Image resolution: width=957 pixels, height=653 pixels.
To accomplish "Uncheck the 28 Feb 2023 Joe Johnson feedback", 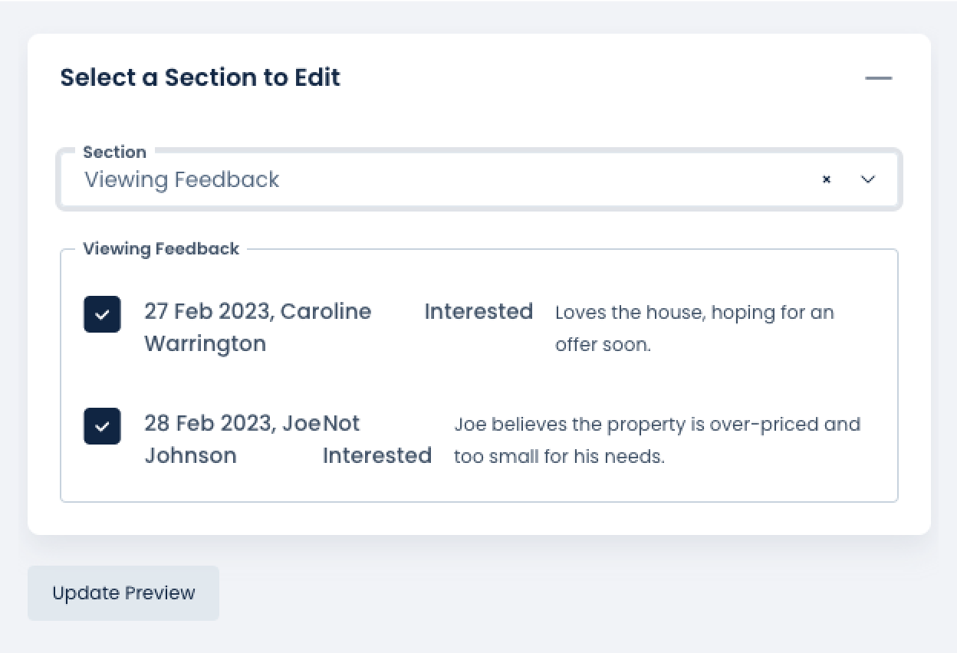I will coord(102,426).
